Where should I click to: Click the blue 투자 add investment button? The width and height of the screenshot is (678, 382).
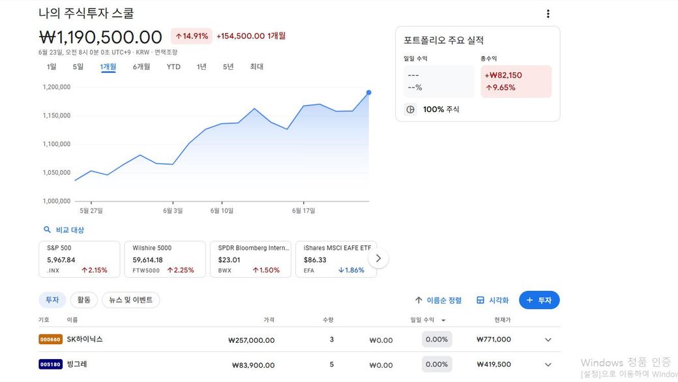click(x=539, y=300)
